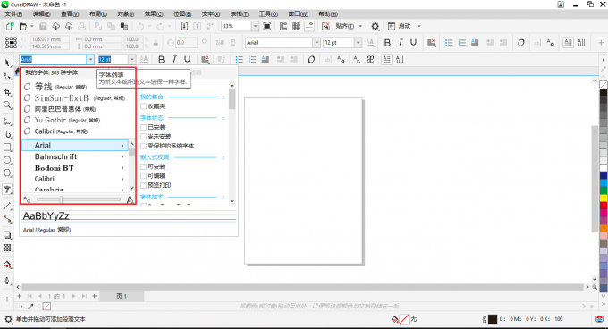608x329 pixels.
Task: Open the 效果 menu
Action: [154, 14]
